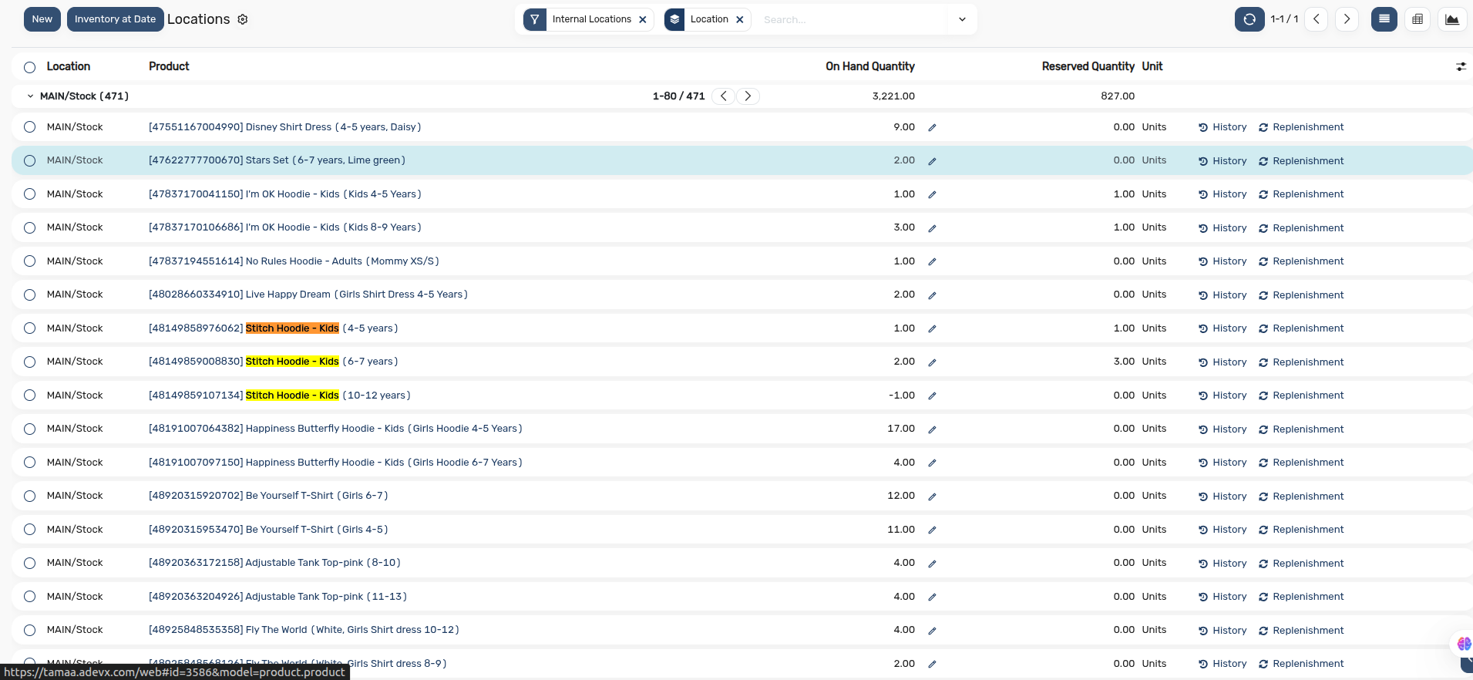Image resolution: width=1473 pixels, height=680 pixels.
Task: Click the New button
Action: (42, 19)
